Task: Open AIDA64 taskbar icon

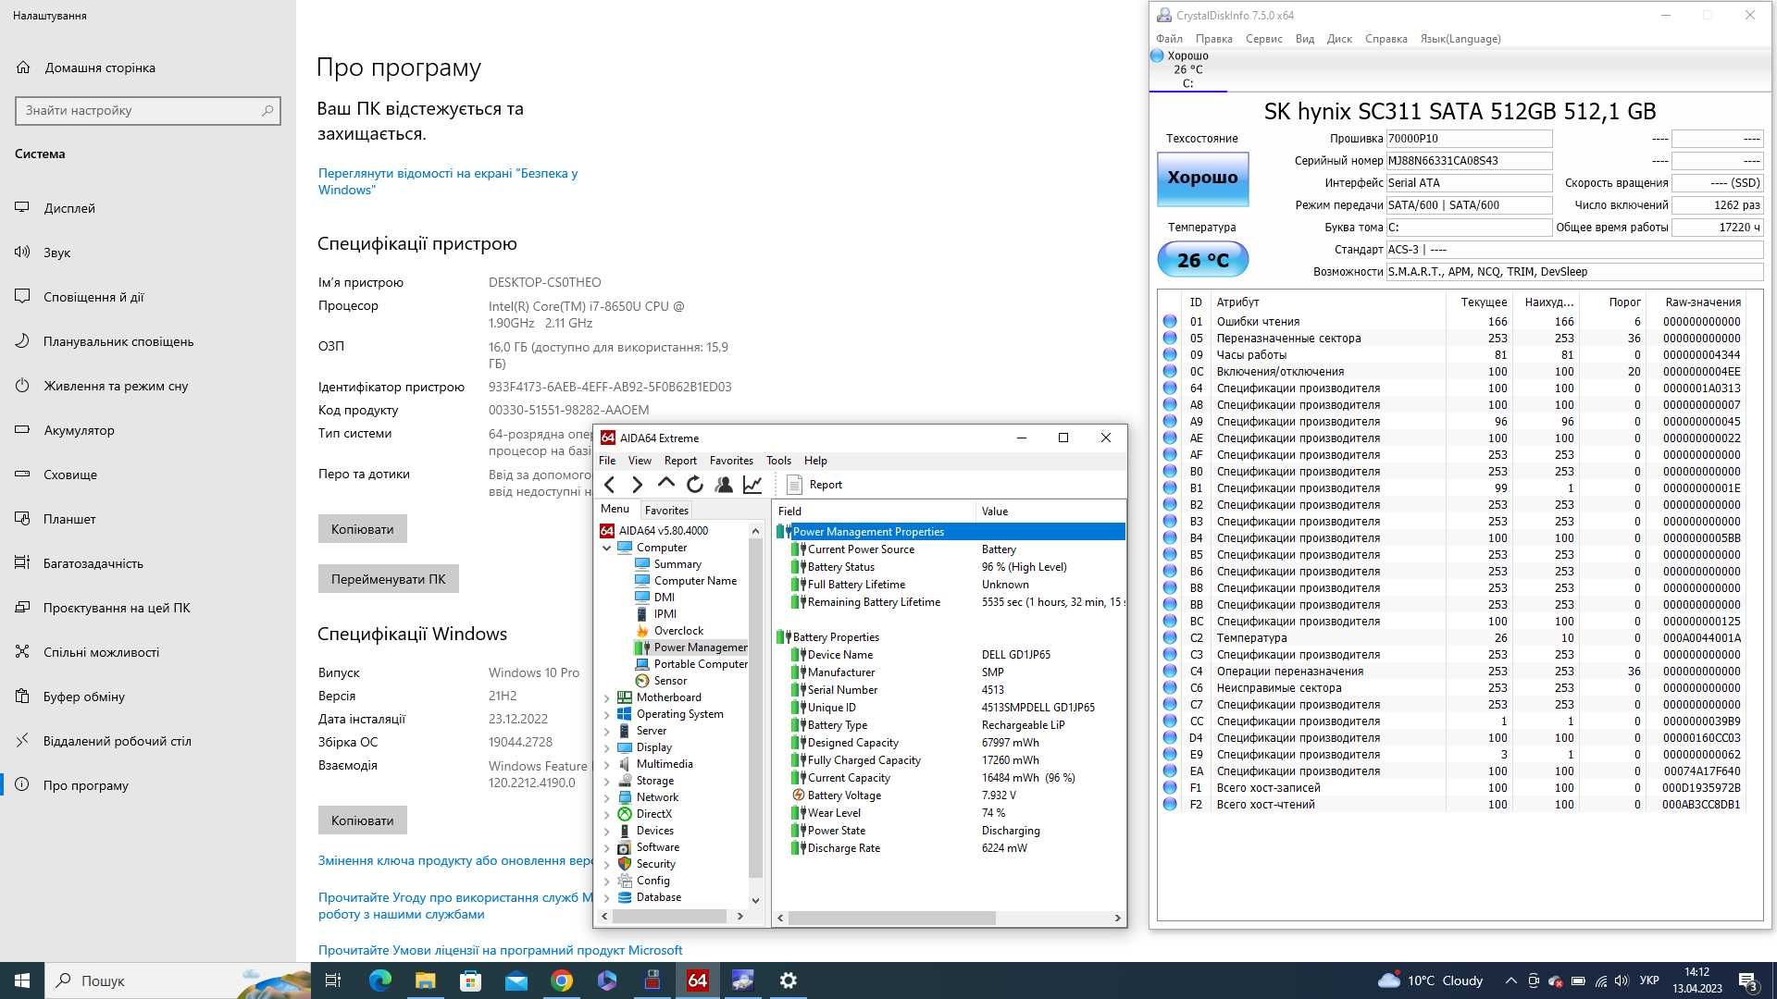Action: [x=698, y=980]
